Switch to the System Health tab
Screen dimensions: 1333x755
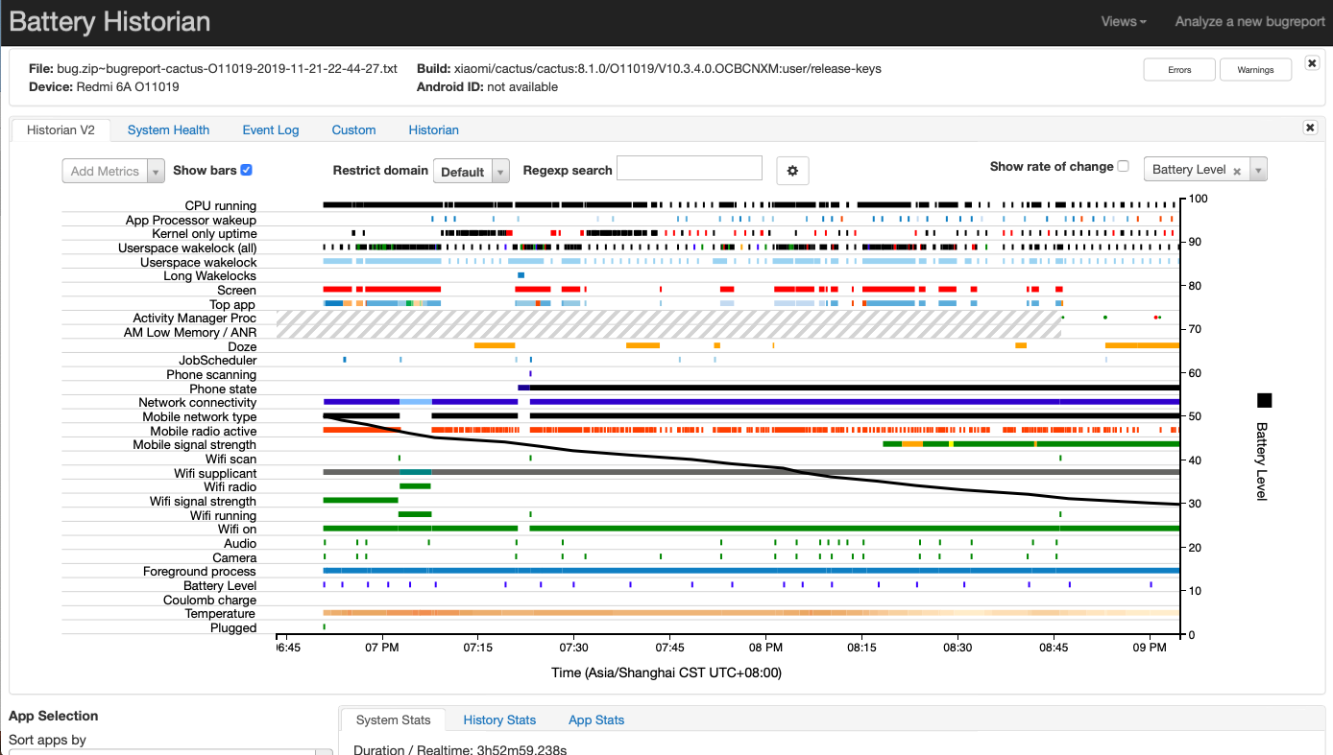click(168, 130)
